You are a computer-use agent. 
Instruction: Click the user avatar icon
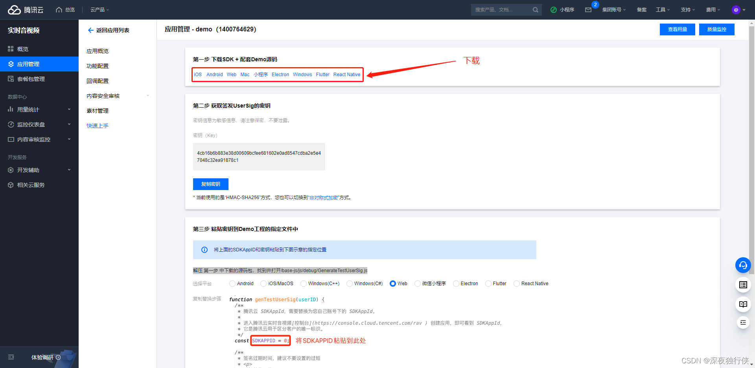736,10
